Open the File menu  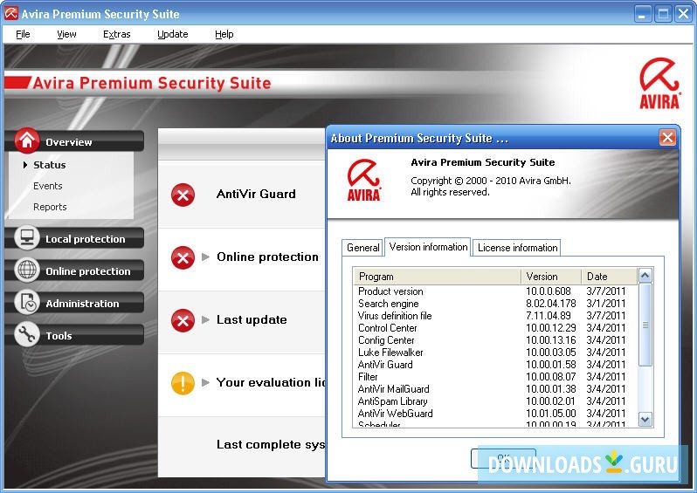[x=23, y=34]
